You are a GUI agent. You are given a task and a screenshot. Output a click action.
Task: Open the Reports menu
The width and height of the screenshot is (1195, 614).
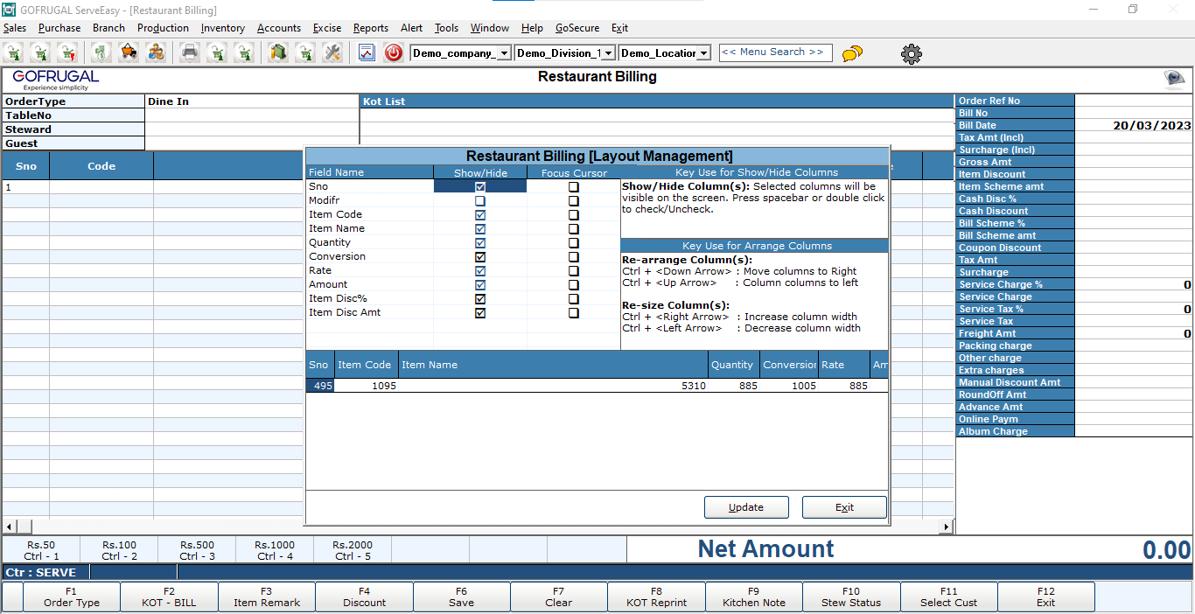[370, 28]
